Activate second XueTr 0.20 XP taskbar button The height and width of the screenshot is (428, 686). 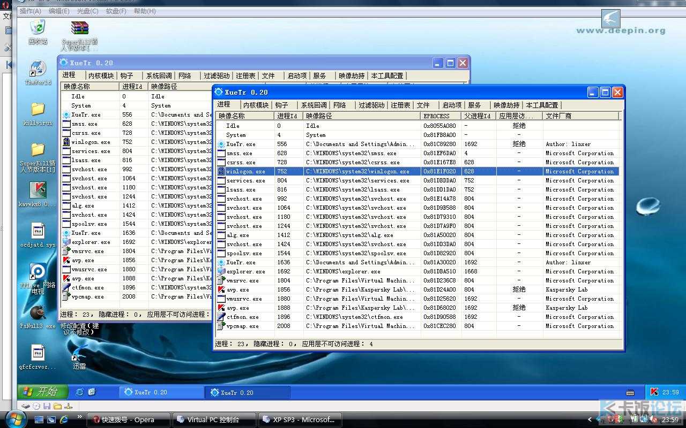(248, 392)
